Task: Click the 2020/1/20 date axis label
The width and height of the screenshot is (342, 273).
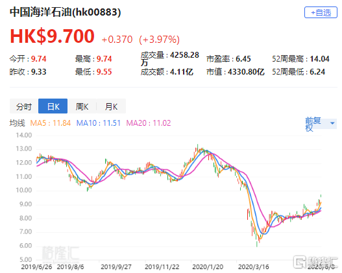Action: pyautogui.click(x=208, y=267)
